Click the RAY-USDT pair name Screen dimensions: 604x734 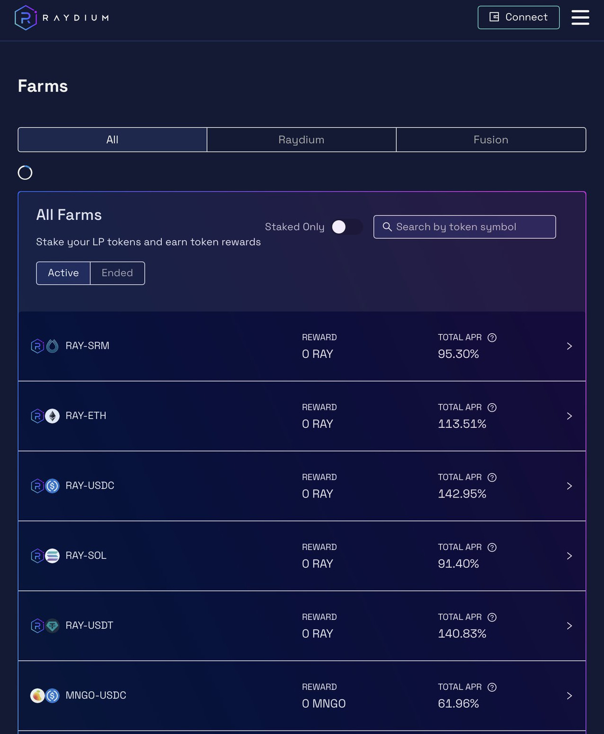[x=89, y=625]
